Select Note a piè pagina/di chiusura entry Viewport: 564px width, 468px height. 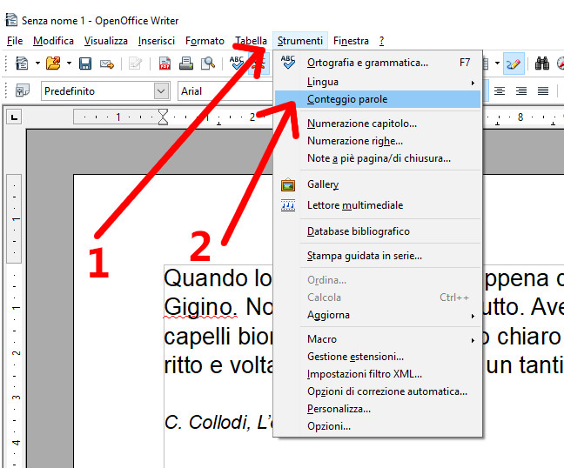pyautogui.click(x=378, y=158)
